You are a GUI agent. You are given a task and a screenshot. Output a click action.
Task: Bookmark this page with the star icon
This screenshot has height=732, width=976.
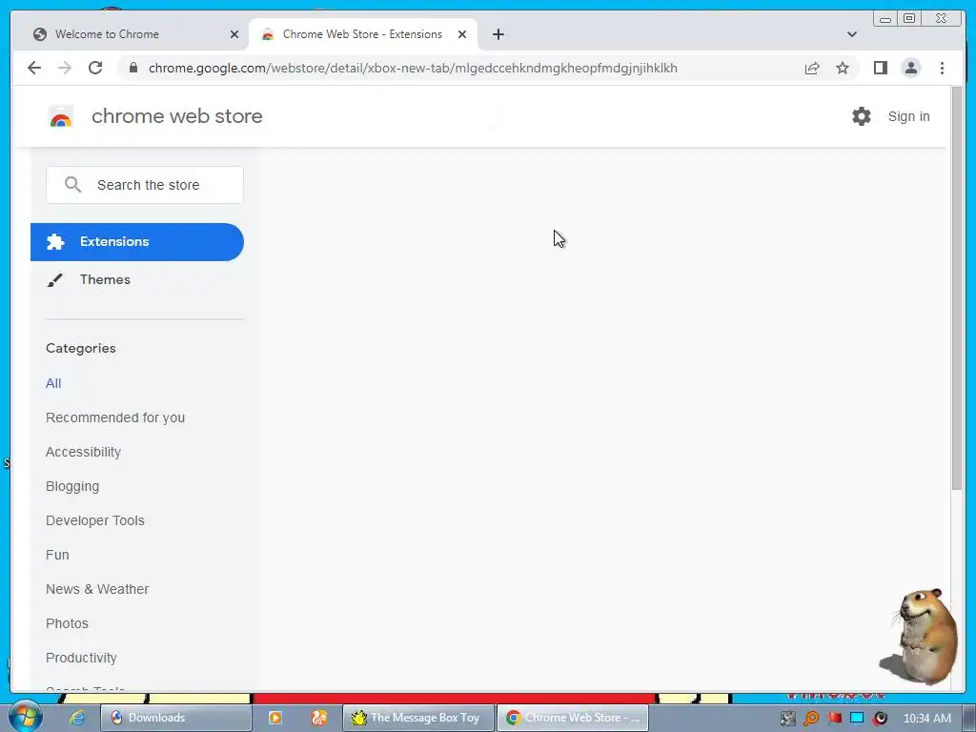click(x=843, y=68)
